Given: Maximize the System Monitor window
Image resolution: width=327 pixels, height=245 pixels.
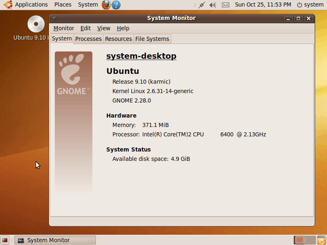Looking at the screenshot, I should [x=298, y=18].
